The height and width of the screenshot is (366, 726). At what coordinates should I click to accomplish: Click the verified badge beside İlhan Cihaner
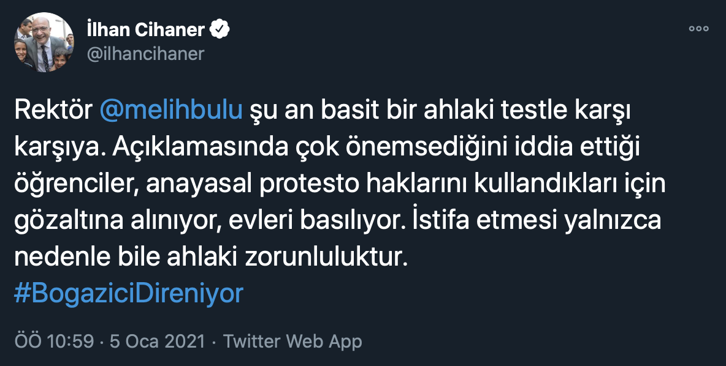(x=221, y=29)
